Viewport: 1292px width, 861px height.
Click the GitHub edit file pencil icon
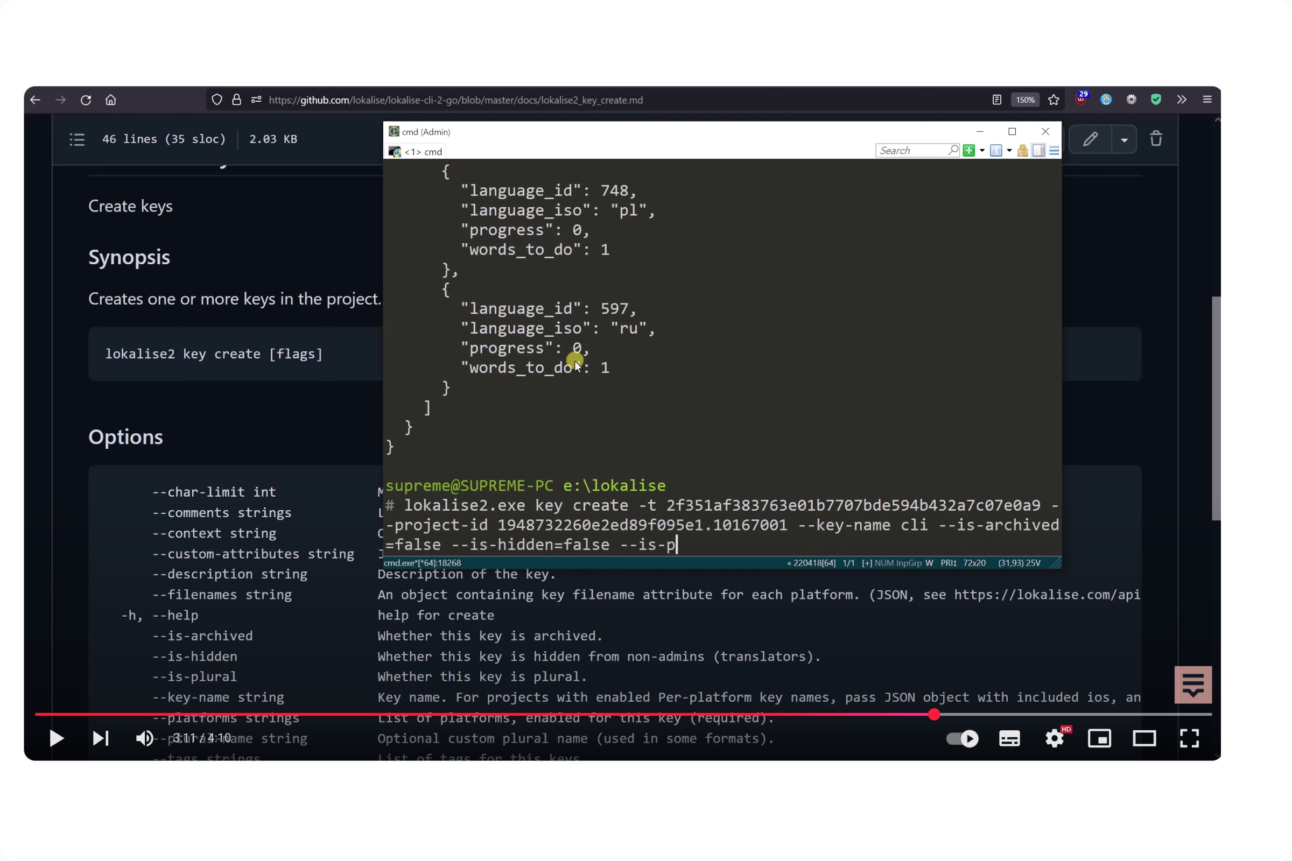click(1091, 139)
